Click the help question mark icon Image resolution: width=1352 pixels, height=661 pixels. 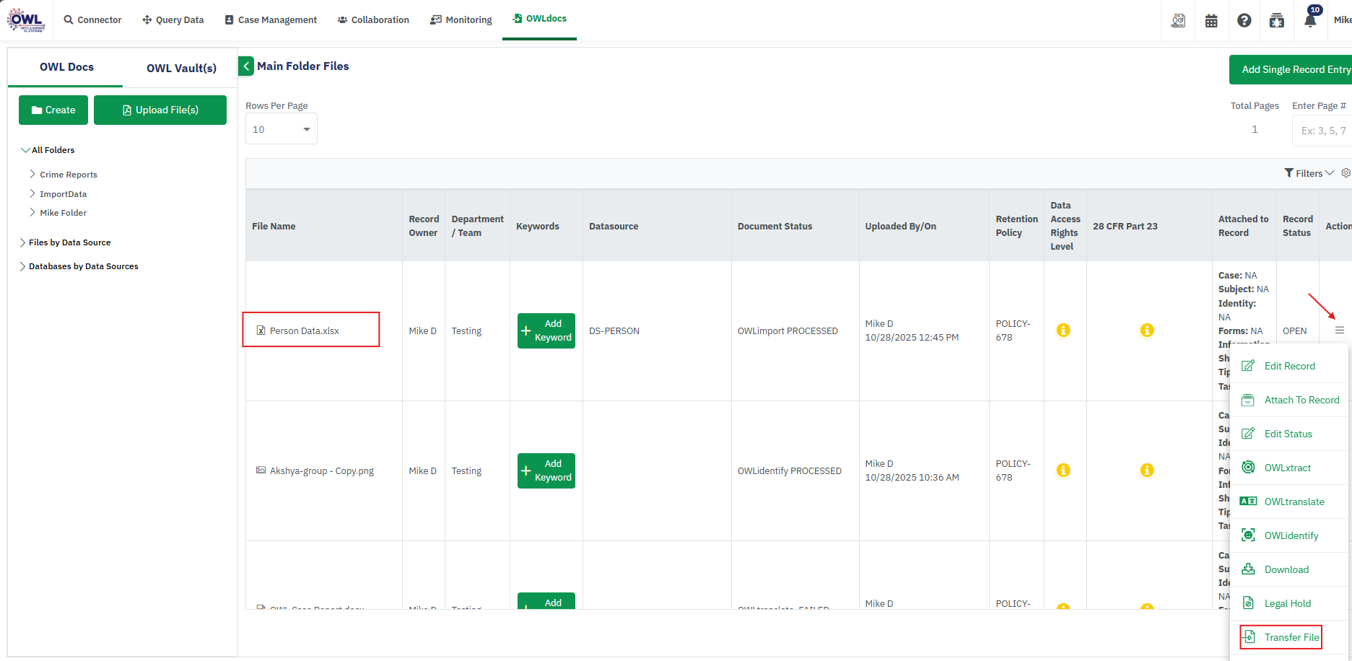coord(1244,20)
